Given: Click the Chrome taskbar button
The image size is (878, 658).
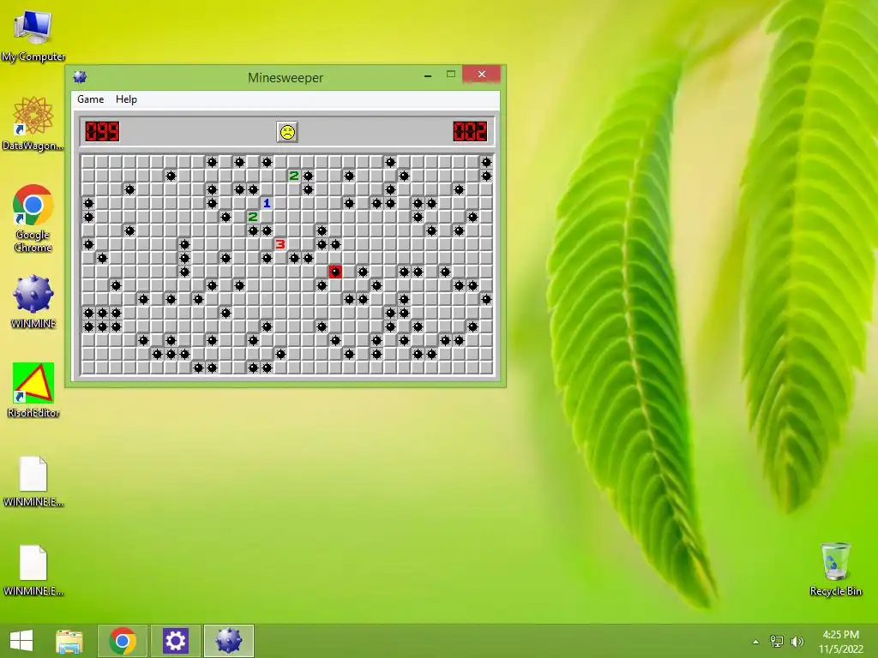Looking at the screenshot, I should click(123, 641).
